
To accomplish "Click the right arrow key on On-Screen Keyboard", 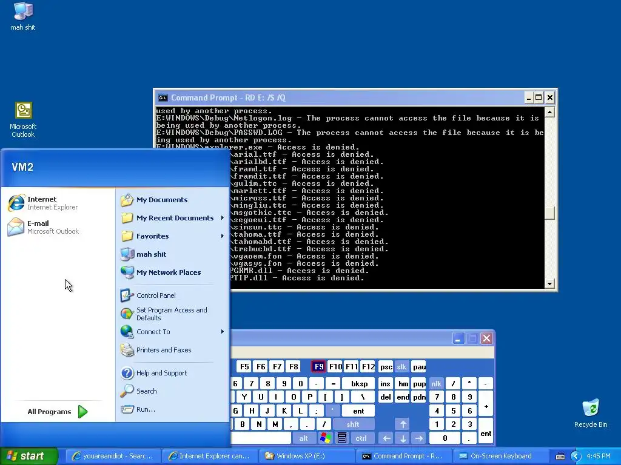I will [x=418, y=438].
